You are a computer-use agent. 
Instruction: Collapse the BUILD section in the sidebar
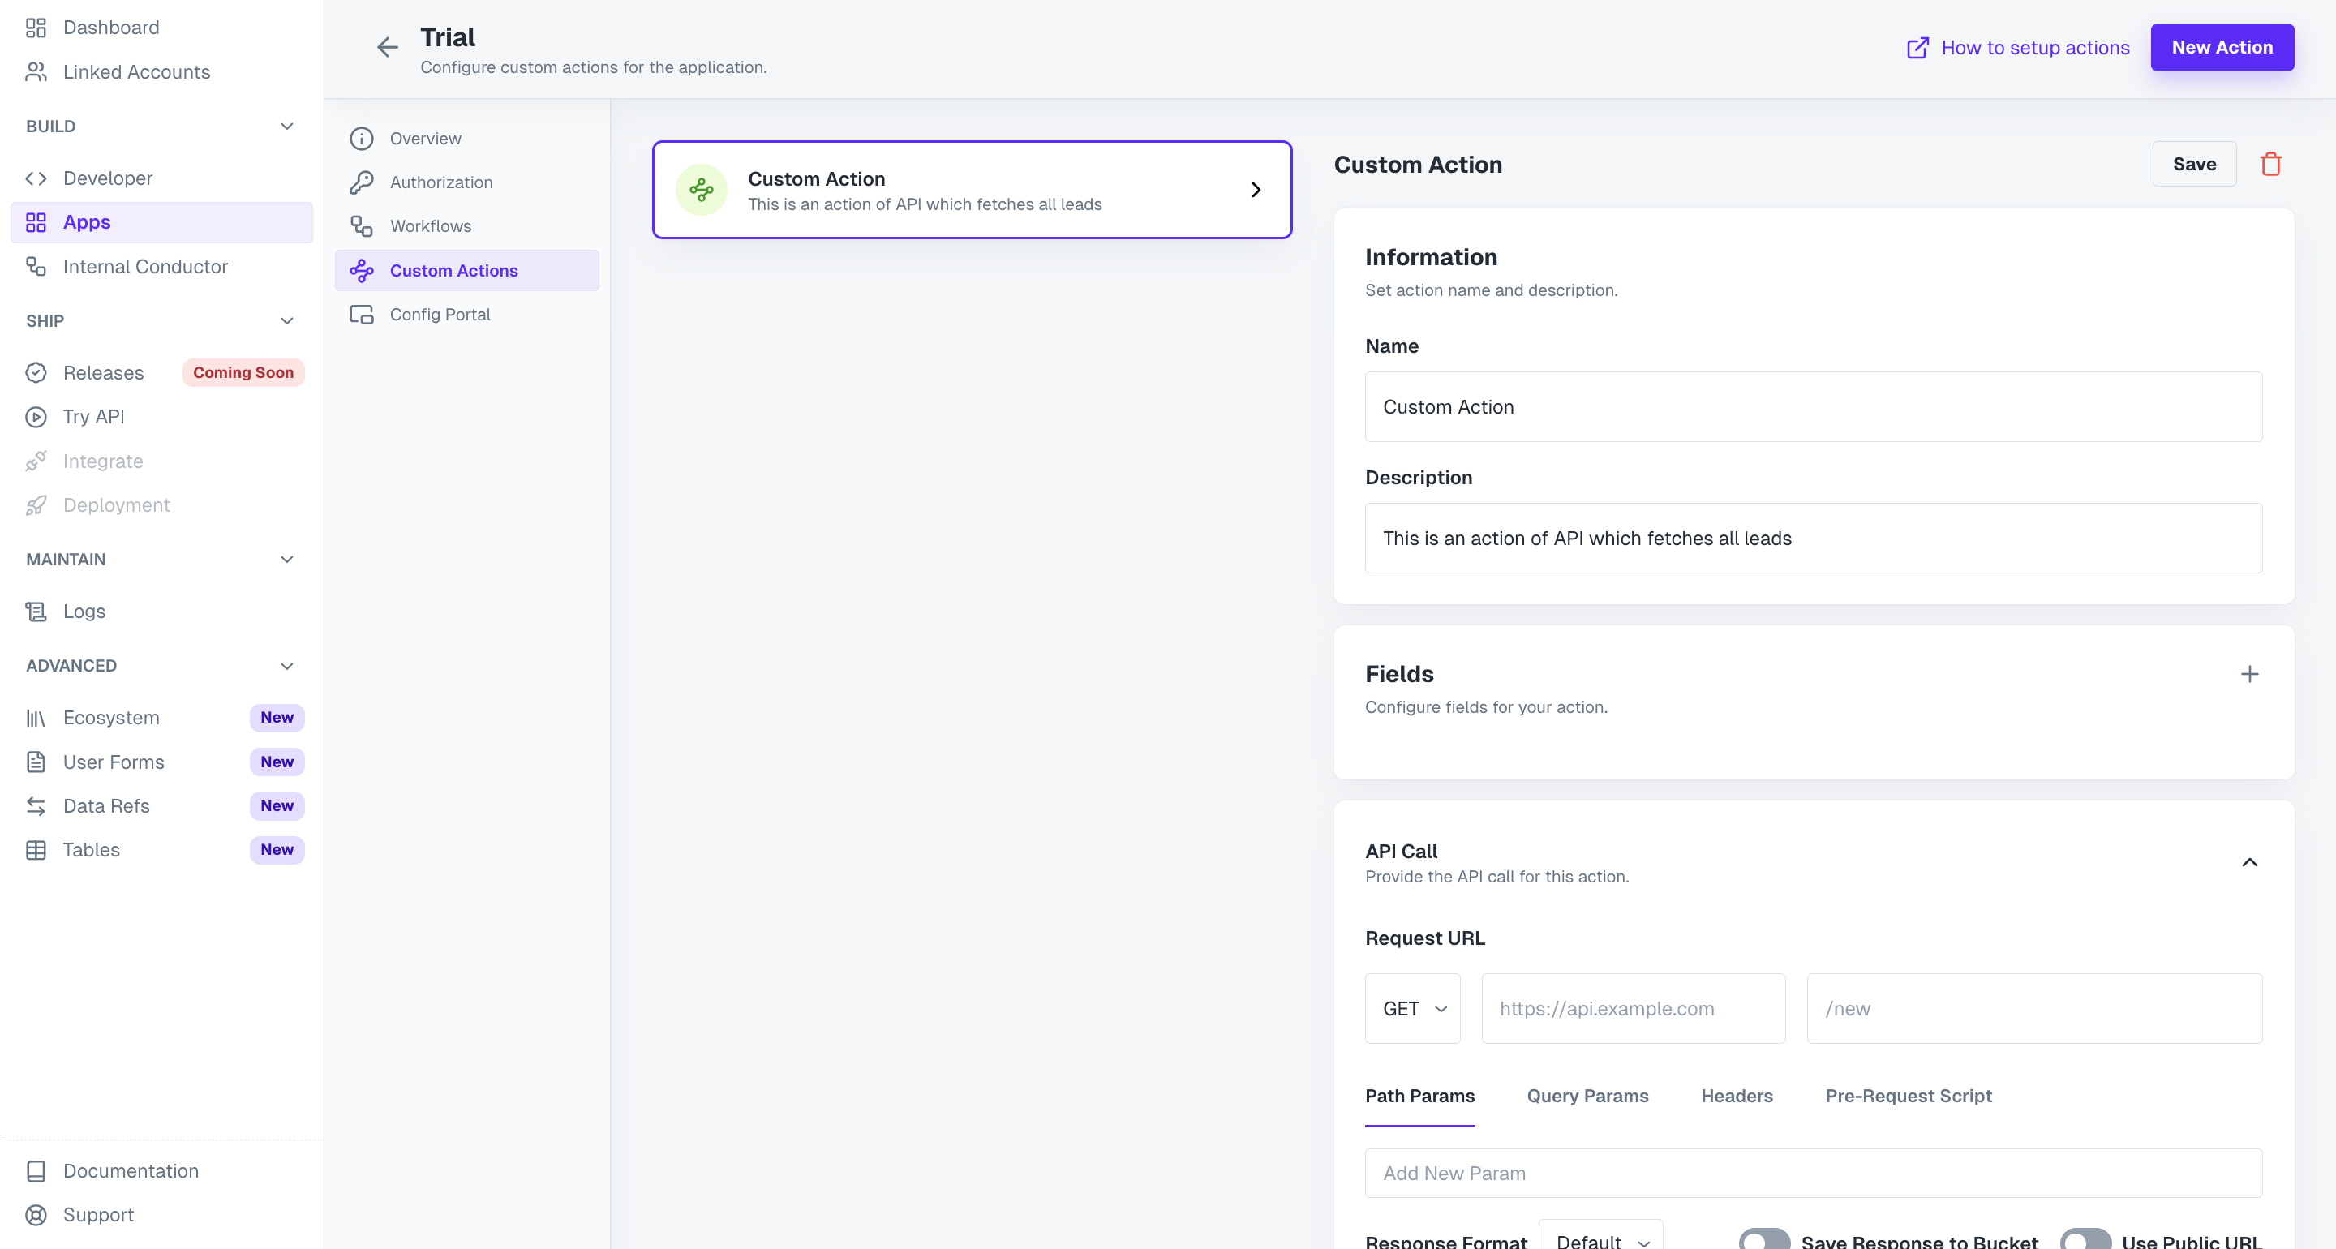tap(286, 126)
